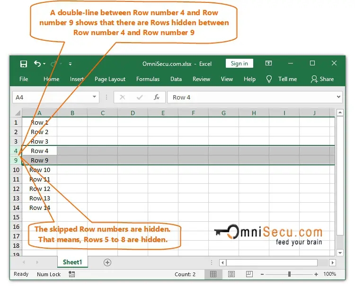
Task: Select row 10 header
Action: click(16, 170)
